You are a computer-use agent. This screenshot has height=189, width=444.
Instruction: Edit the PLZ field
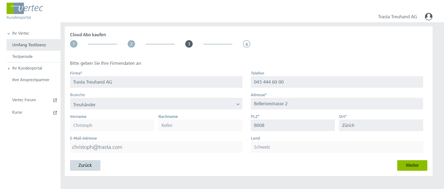[293, 125]
